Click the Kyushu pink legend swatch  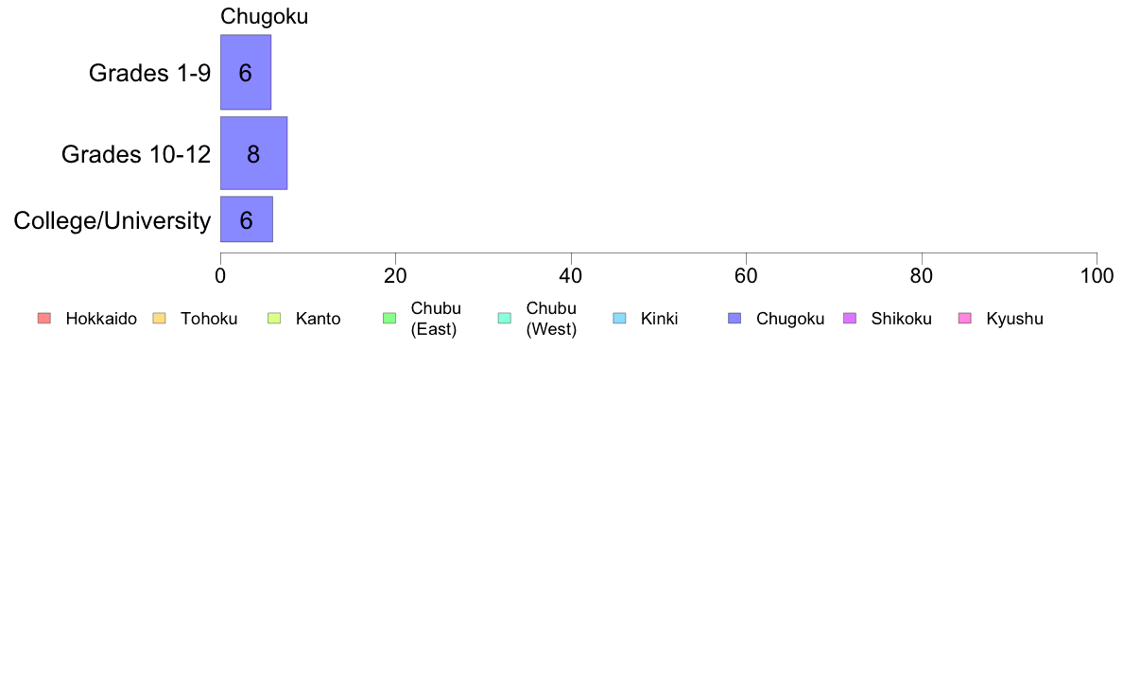click(x=965, y=319)
